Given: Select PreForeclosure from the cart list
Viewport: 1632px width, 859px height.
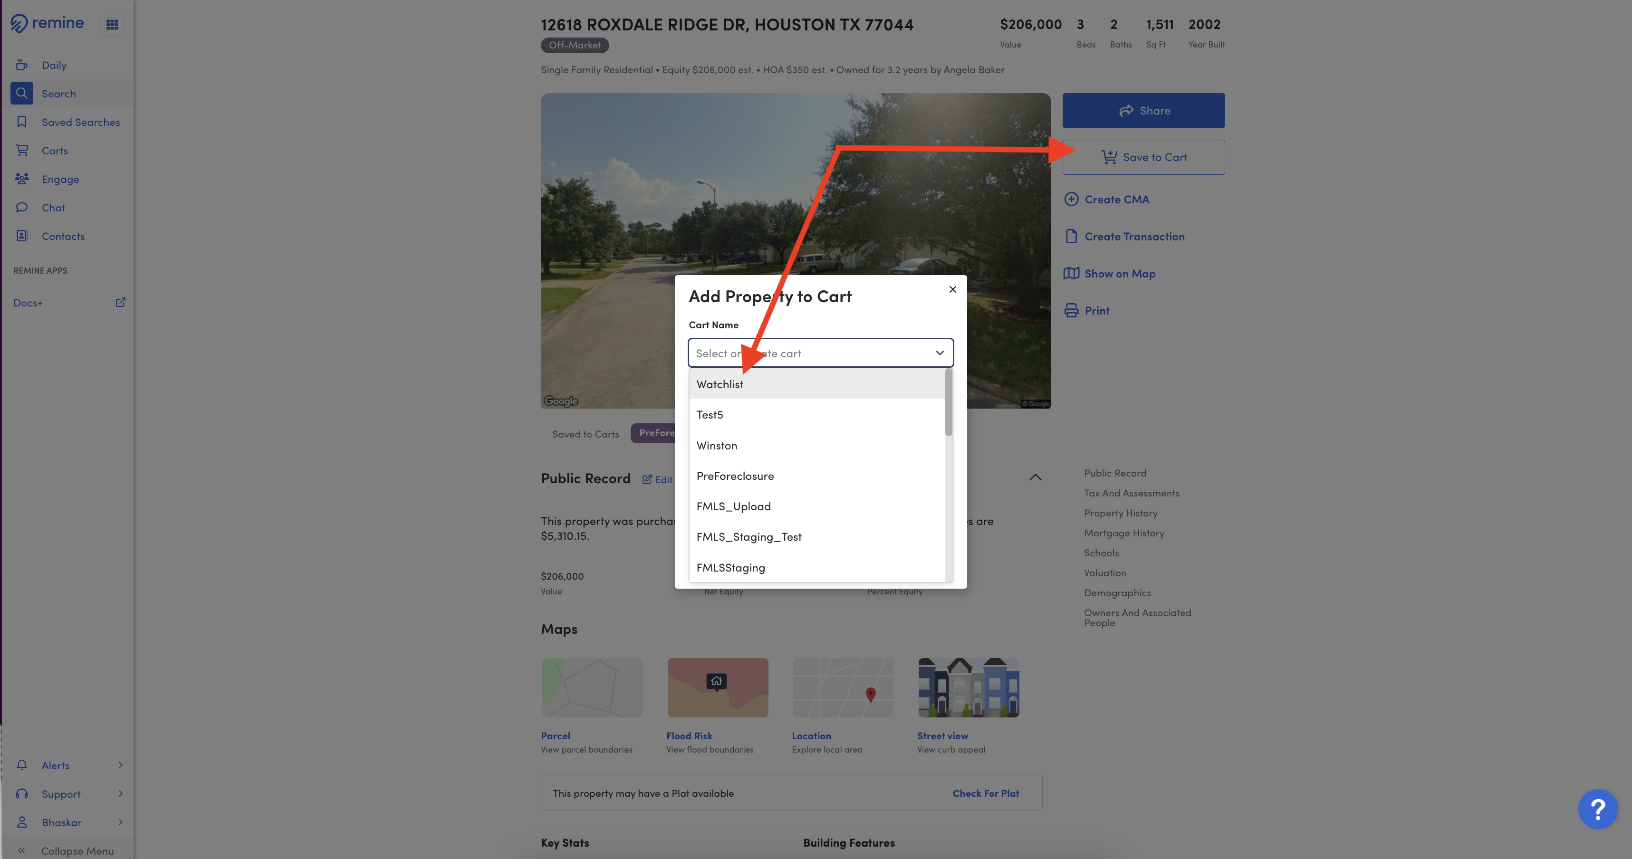Looking at the screenshot, I should point(817,476).
